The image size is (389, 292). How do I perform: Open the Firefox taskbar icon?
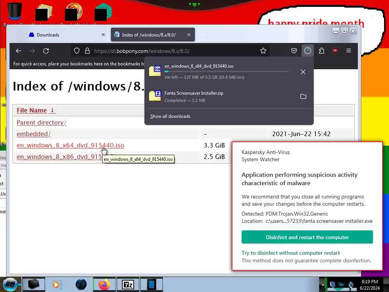(104, 284)
